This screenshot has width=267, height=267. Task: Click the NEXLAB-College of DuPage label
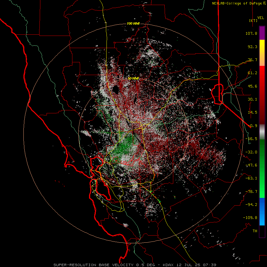click(x=239, y=3)
